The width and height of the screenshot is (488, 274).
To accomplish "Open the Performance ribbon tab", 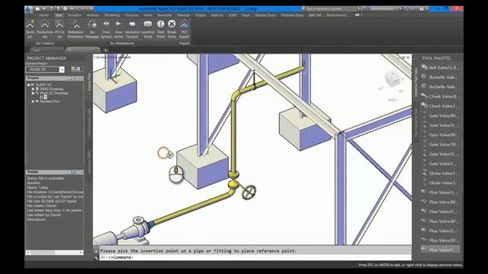I will [x=336, y=15].
